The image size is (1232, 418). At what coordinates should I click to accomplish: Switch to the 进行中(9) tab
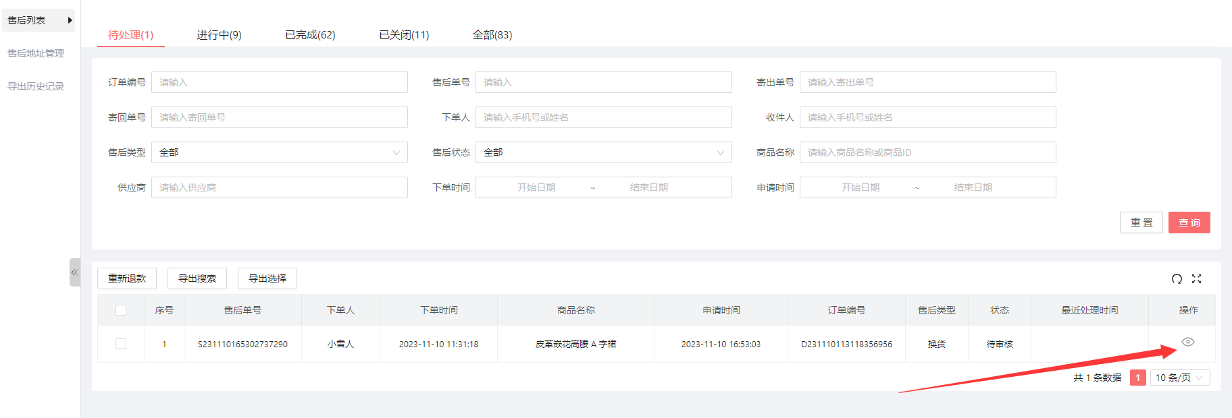point(219,35)
